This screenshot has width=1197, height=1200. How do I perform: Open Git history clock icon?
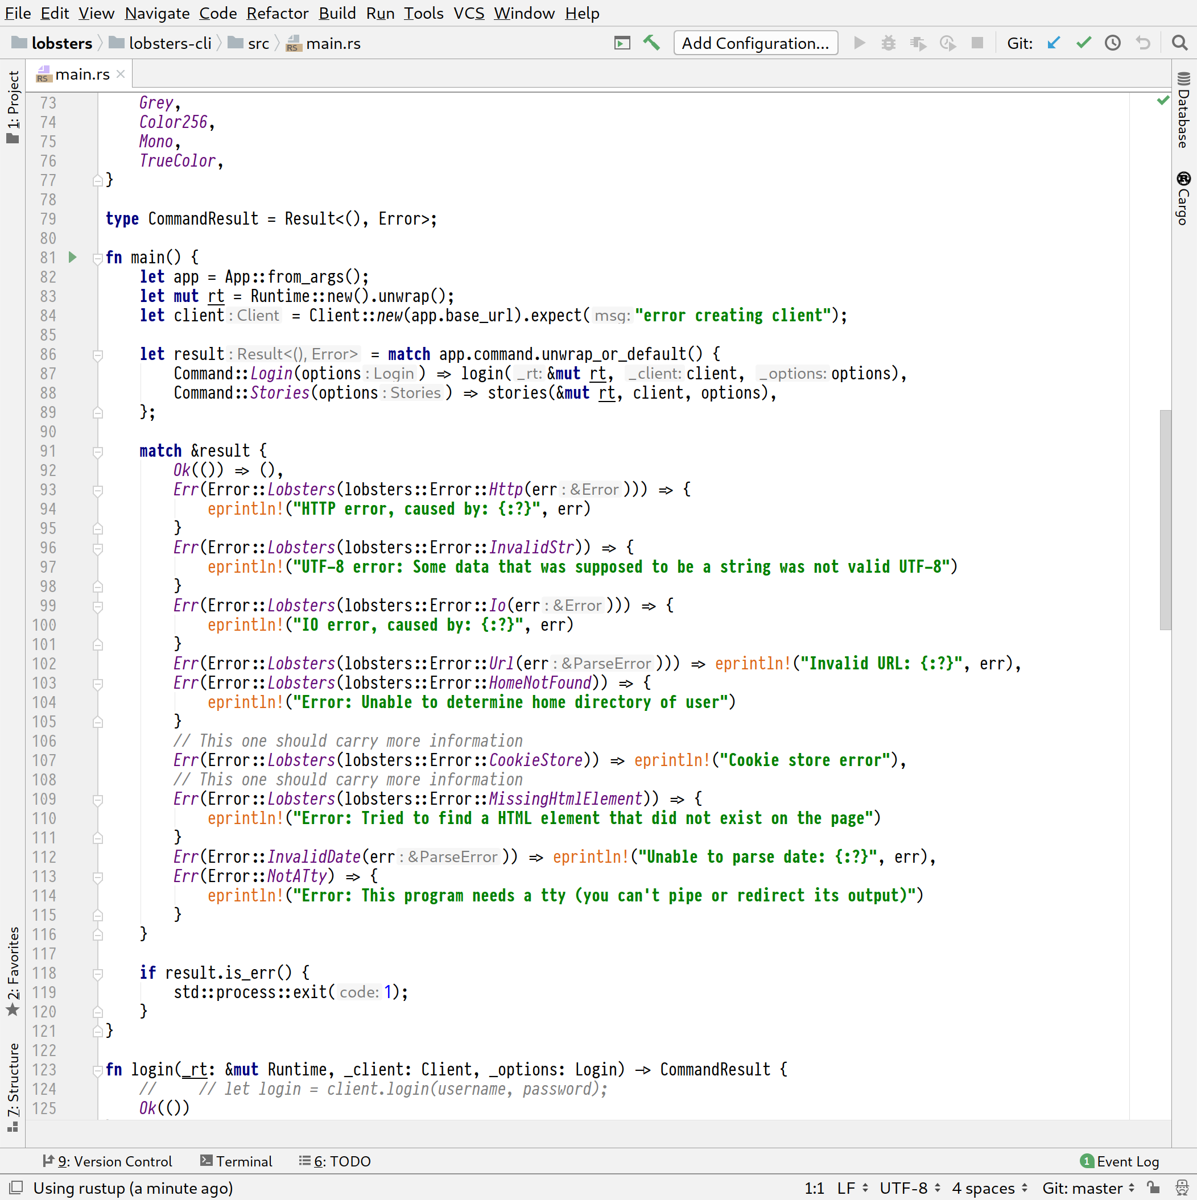[1113, 43]
